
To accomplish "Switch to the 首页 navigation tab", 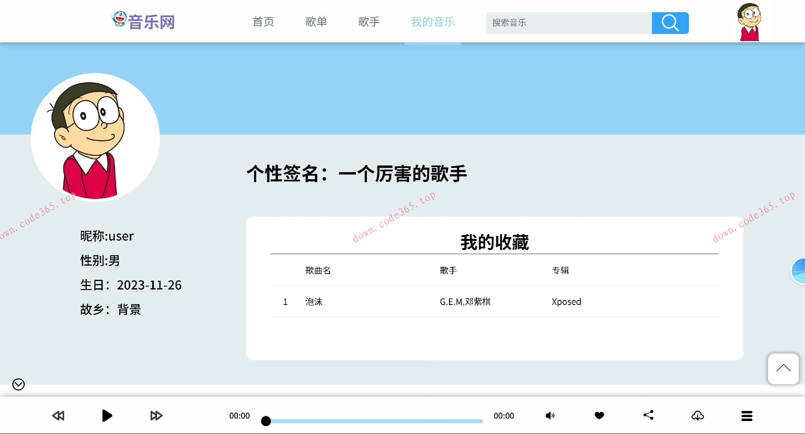I will point(263,22).
